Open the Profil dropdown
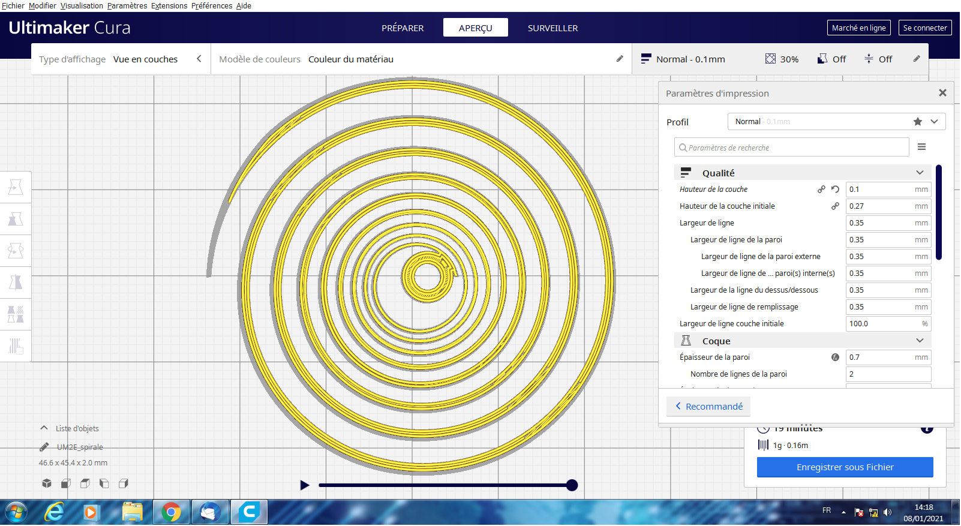This screenshot has height=526, width=961. tap(934, 122)
